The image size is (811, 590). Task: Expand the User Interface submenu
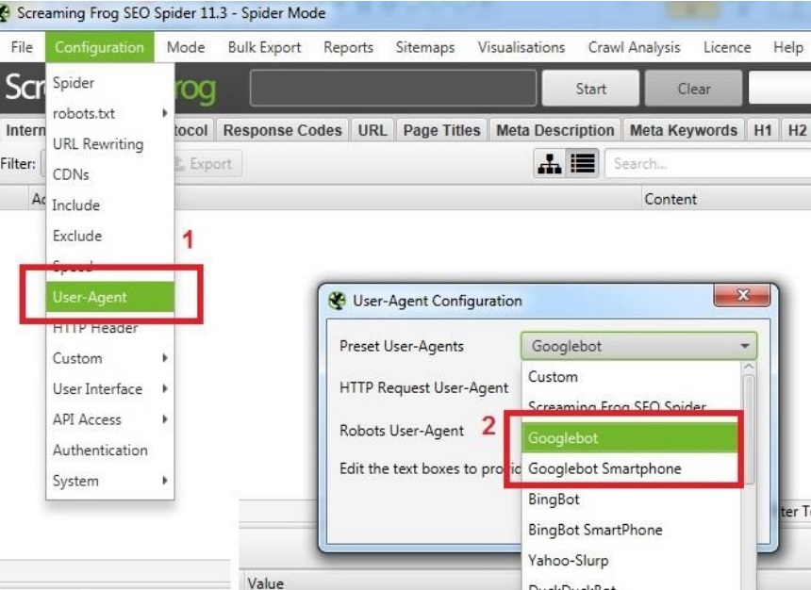coord(109,389)
